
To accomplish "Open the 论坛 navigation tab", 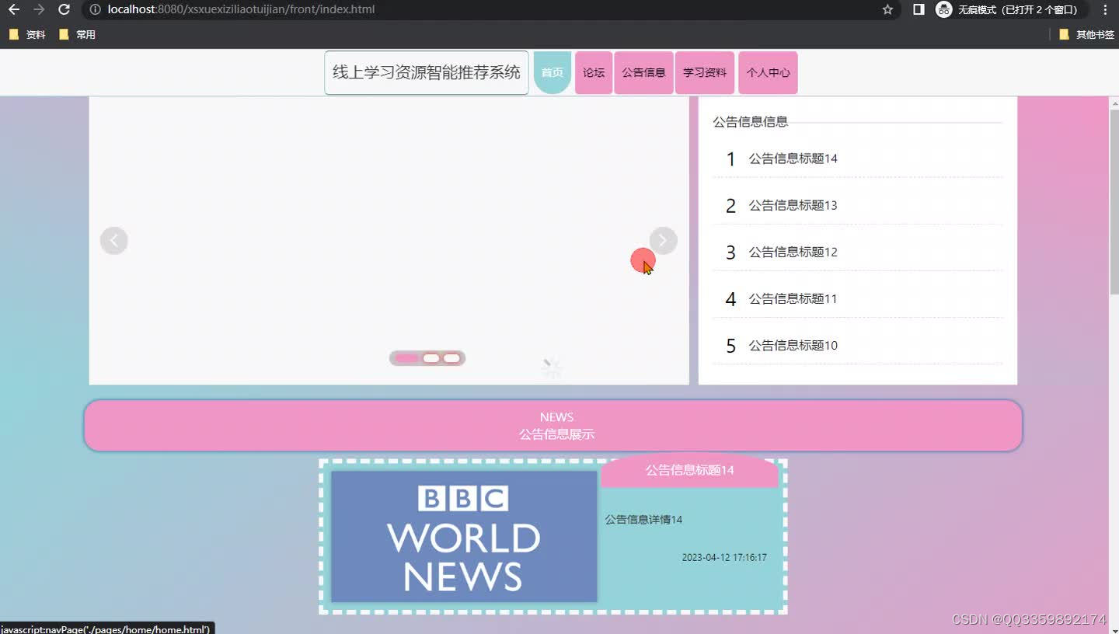I will point(594,72).
